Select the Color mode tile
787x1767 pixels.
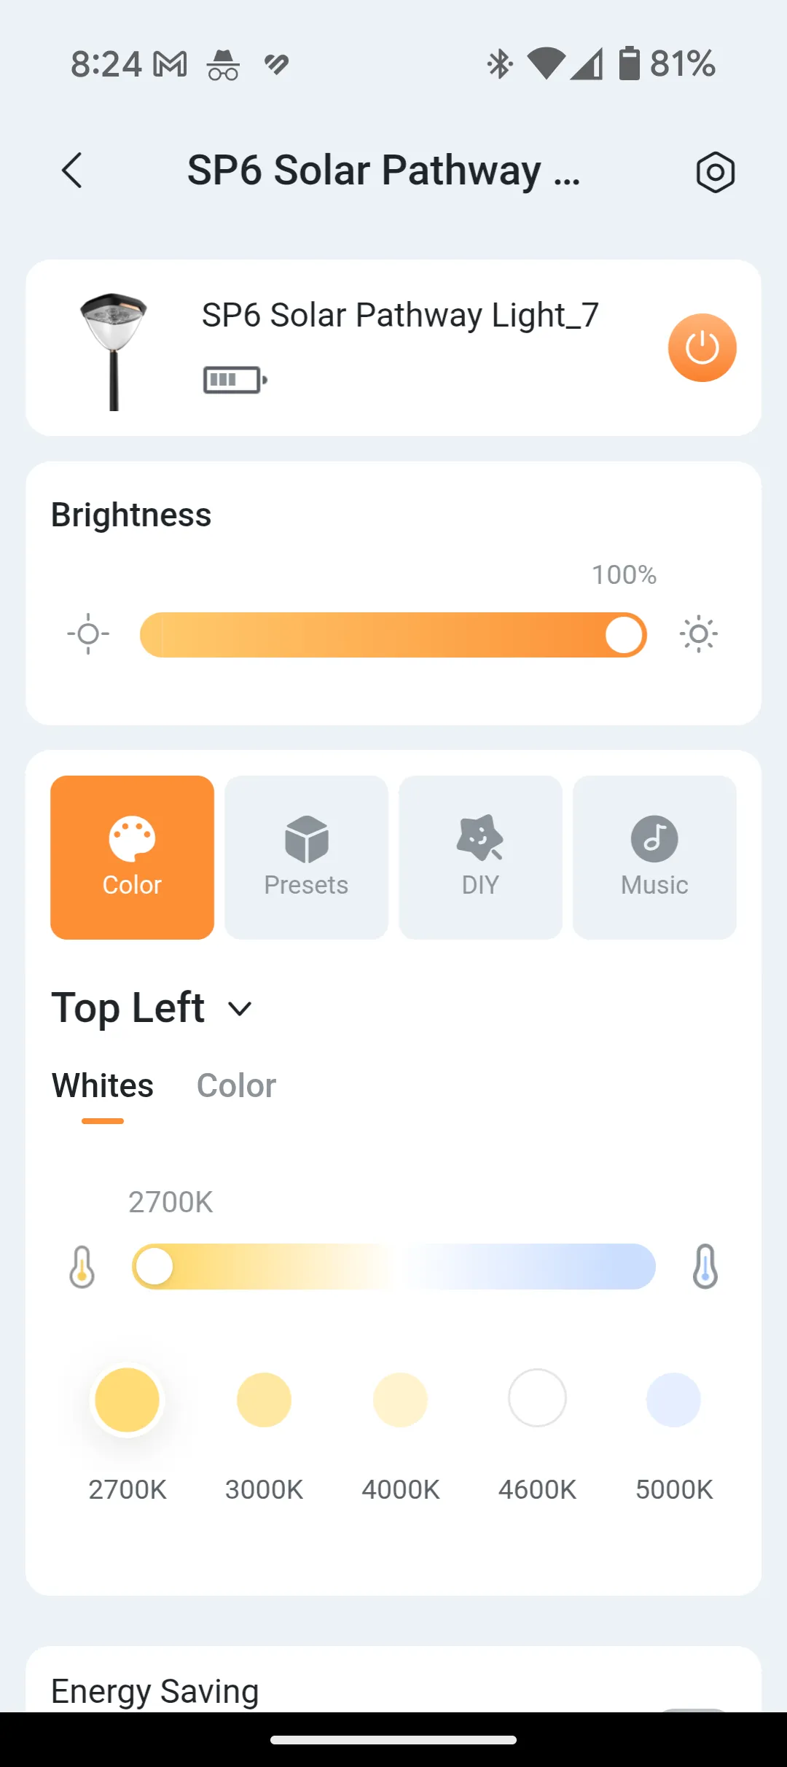(x=132, y=857)
